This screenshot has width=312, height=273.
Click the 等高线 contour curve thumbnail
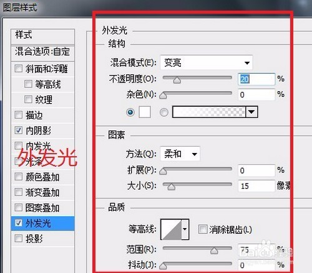[x=171, y=229]
